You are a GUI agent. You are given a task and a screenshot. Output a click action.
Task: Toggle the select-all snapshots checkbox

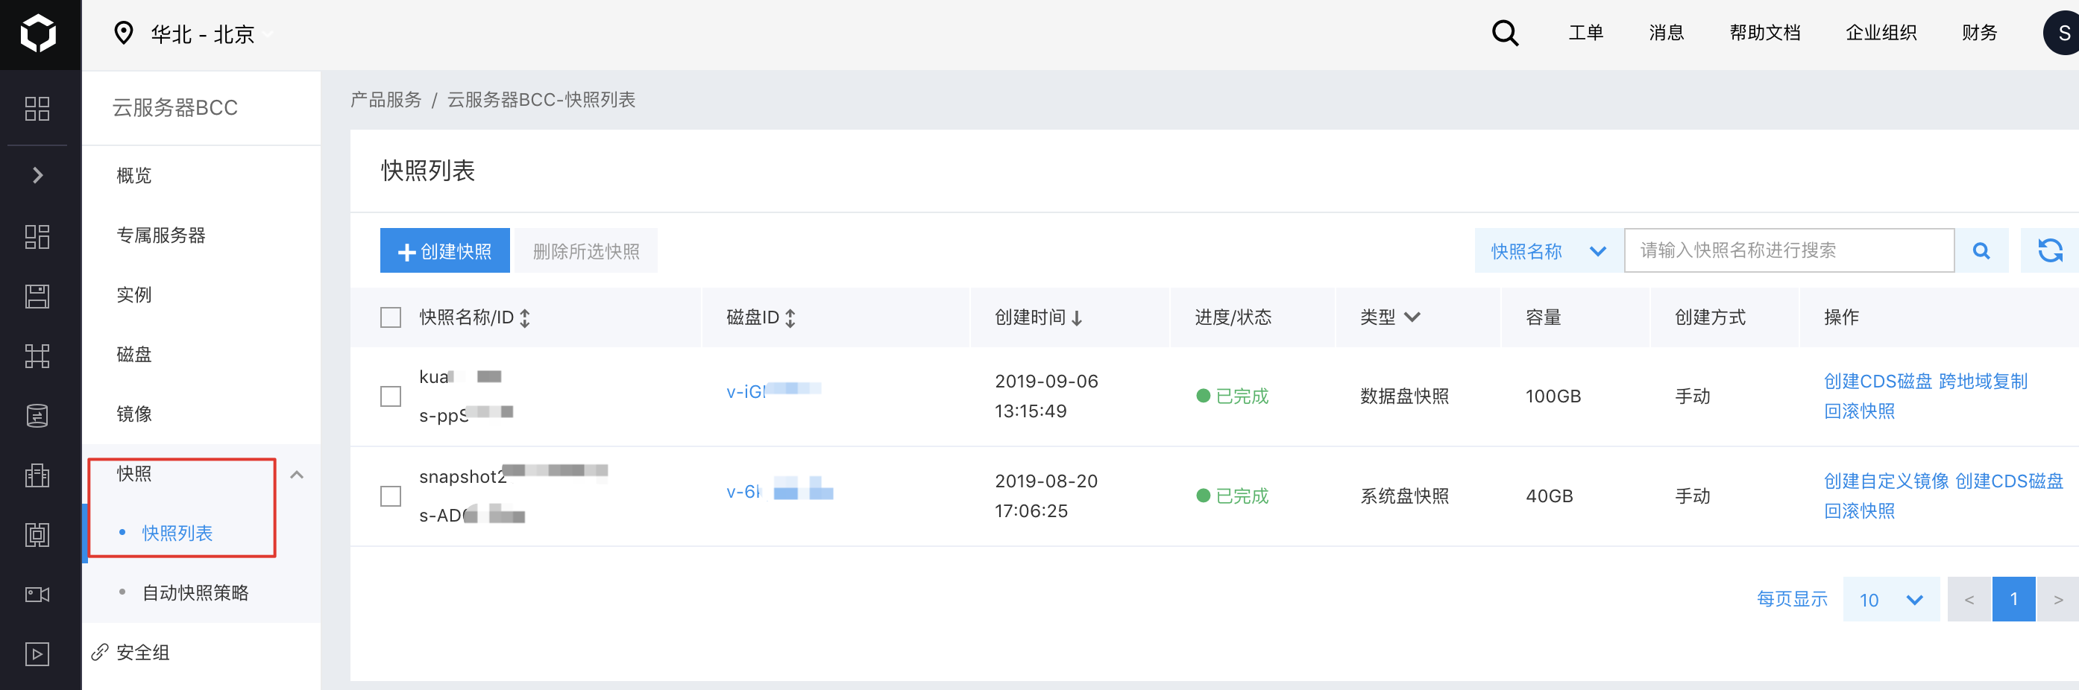click(391, 317)
